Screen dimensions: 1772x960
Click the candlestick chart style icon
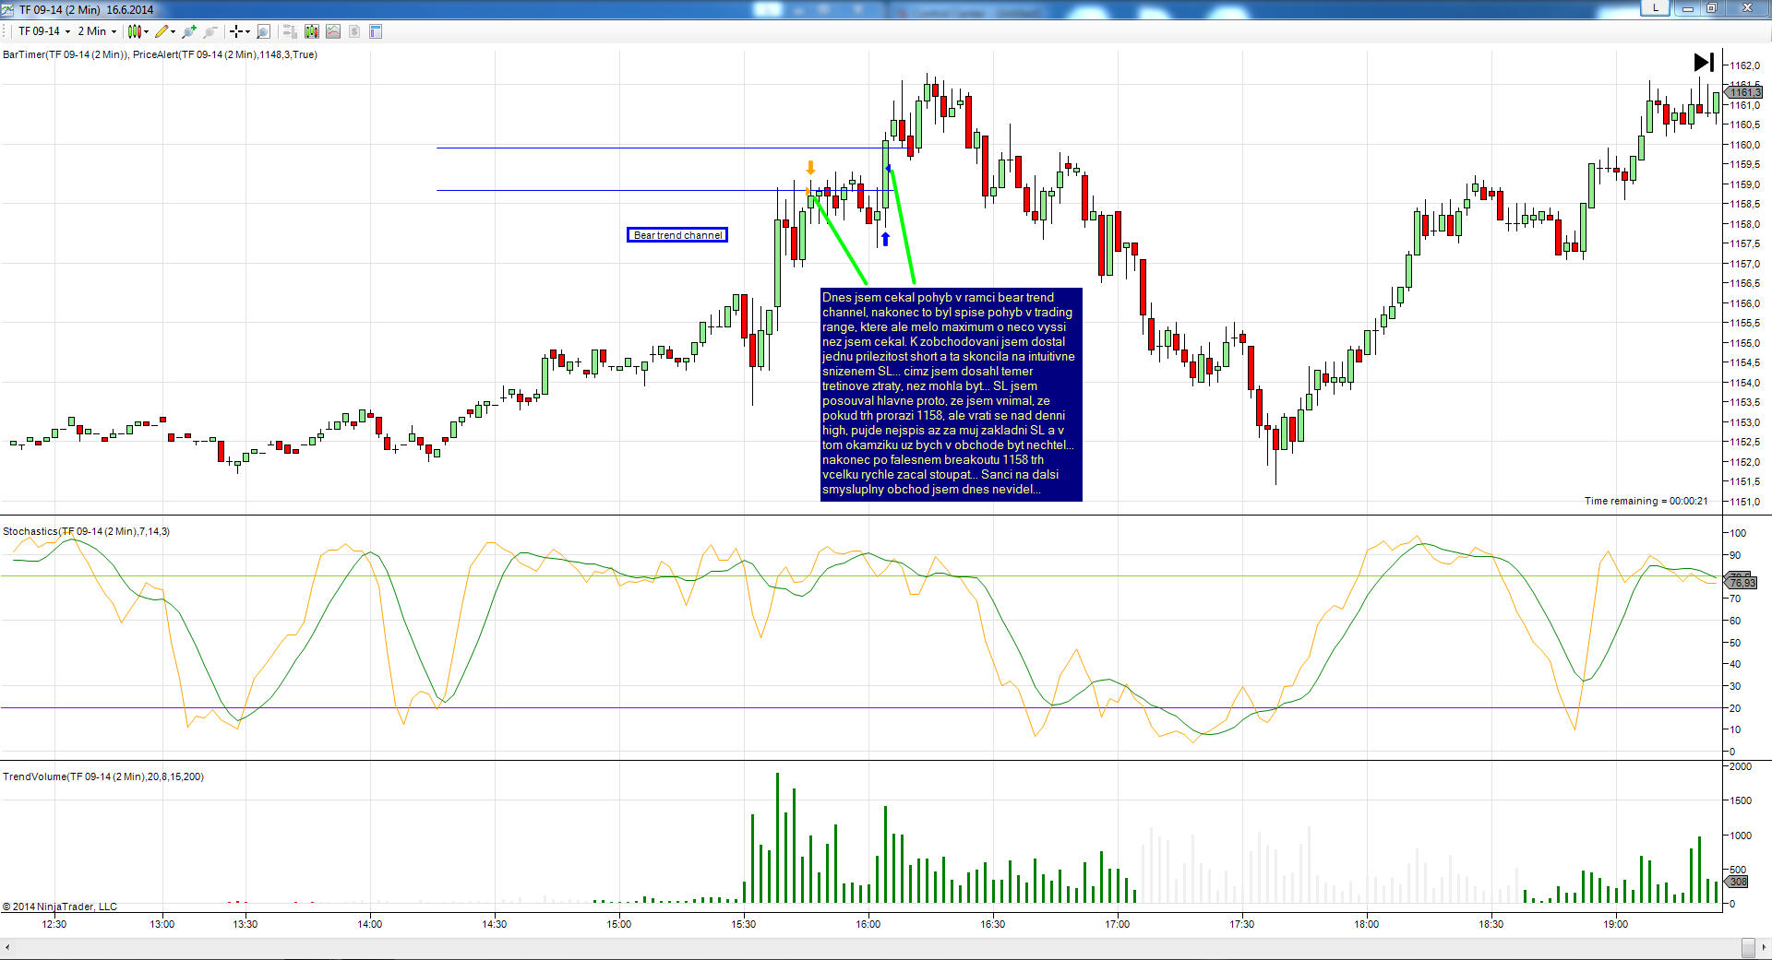pyautogui.click(x=135, y=31)
